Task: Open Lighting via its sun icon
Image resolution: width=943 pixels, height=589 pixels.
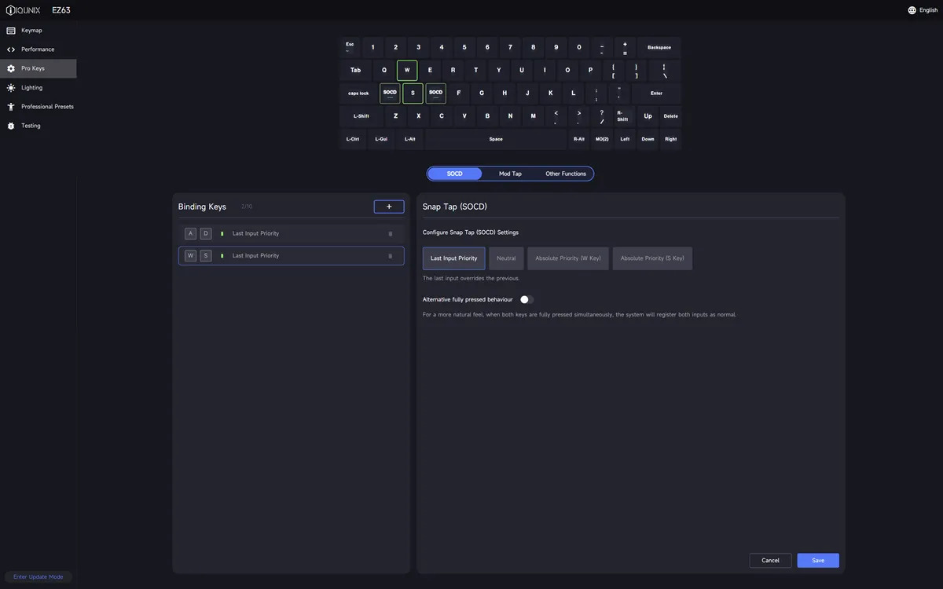Action: (11, 88)
